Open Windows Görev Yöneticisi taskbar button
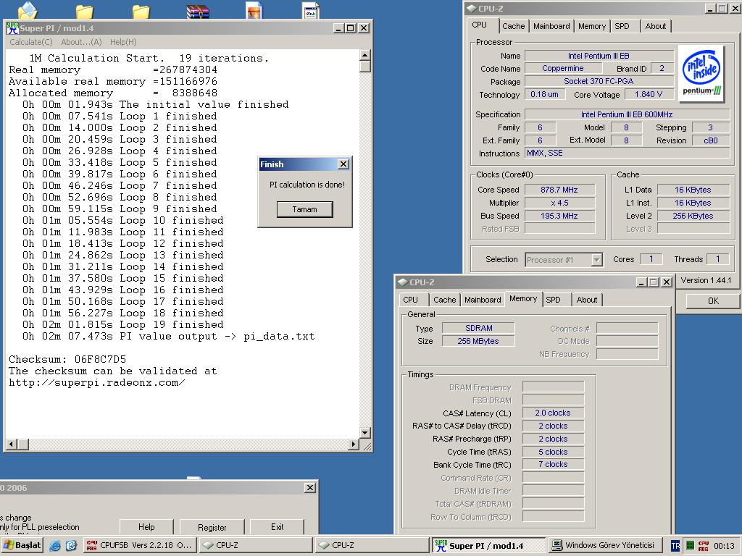Viewport: 742px width, 556px height. [x=605, y=545]
